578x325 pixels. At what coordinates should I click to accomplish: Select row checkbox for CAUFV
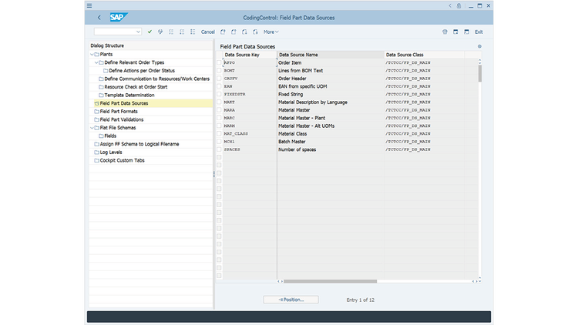(x=219, y=79)
